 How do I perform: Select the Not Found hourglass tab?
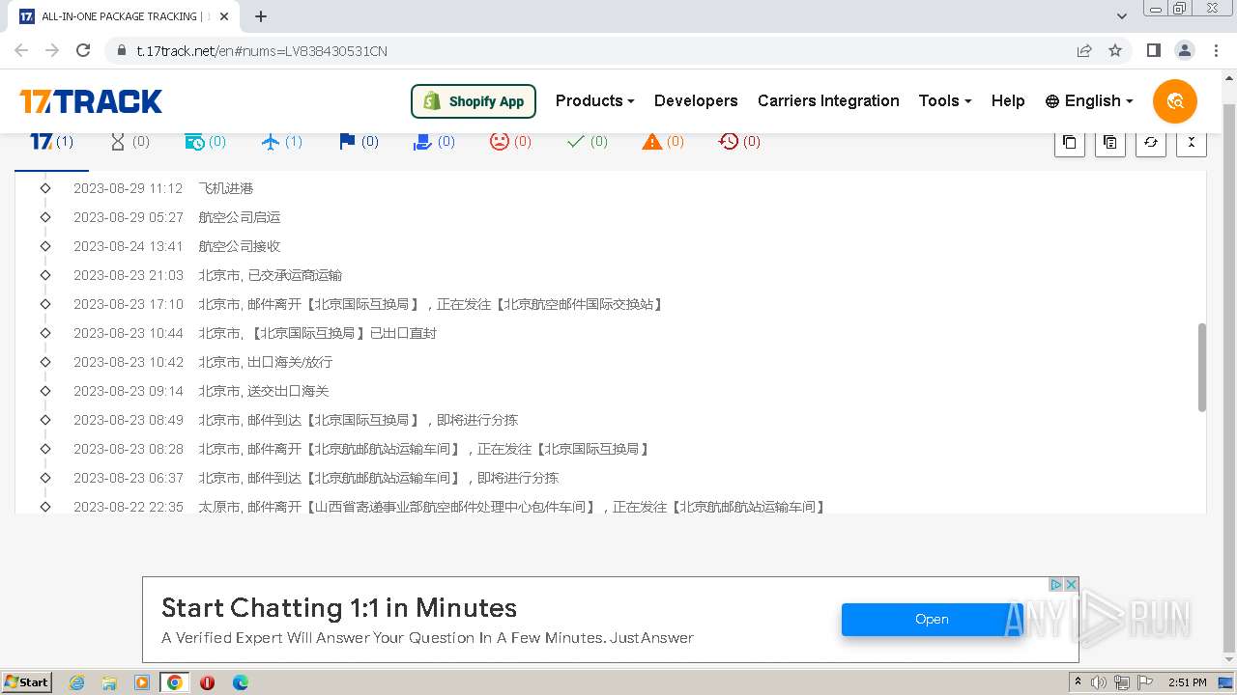click(129, 142)
